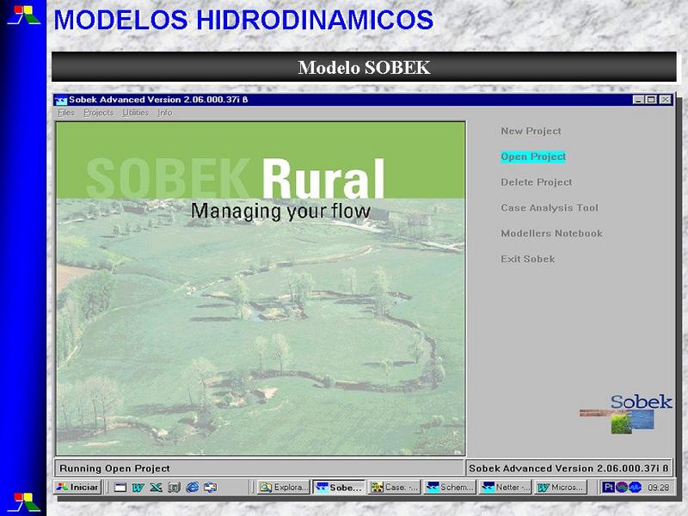
Task: Minimize the Sobek Advanced window
Action: click(x=639, y=100)
